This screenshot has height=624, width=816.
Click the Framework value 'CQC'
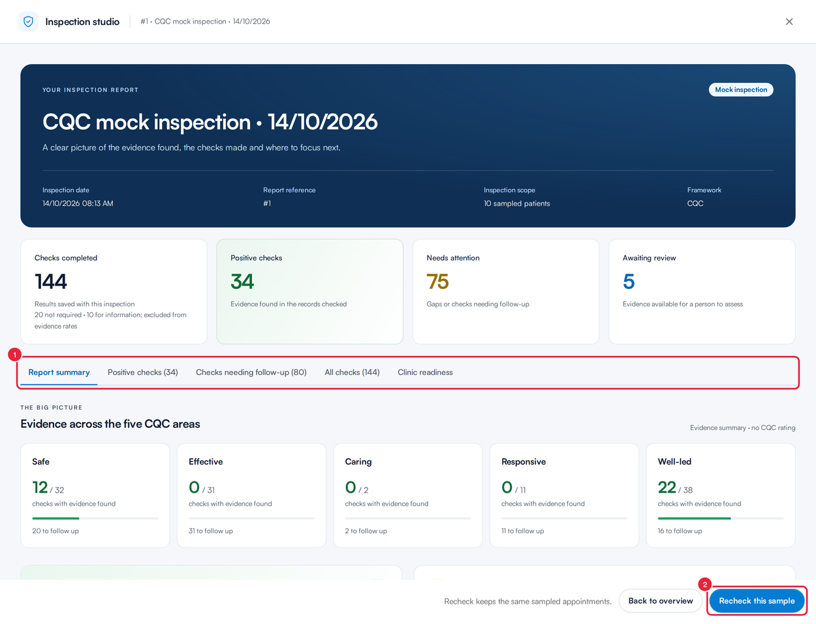click(695, 203)
